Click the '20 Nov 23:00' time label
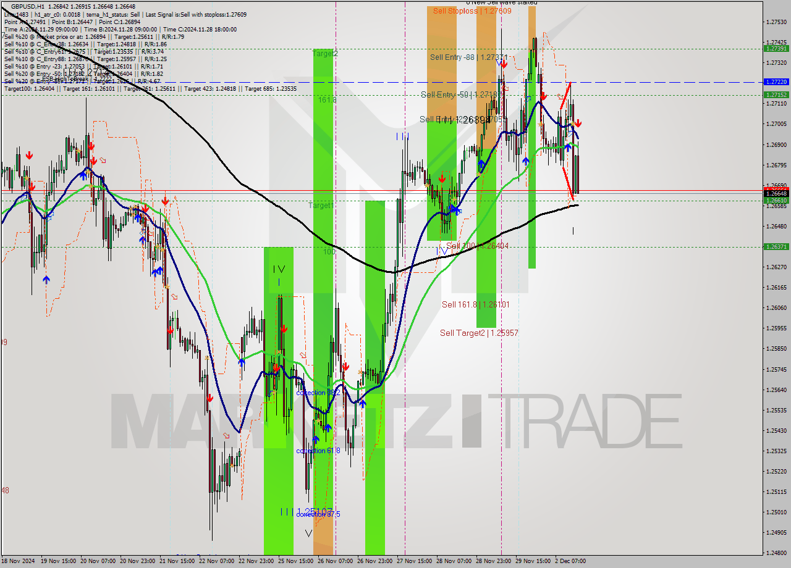791x568 pixels. (x=138, y=561)
